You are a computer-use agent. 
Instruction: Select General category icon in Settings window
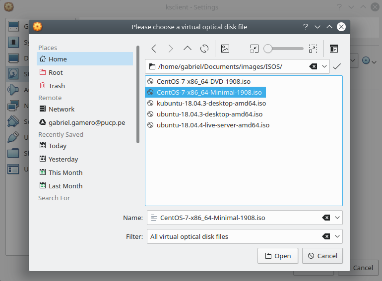13,26
